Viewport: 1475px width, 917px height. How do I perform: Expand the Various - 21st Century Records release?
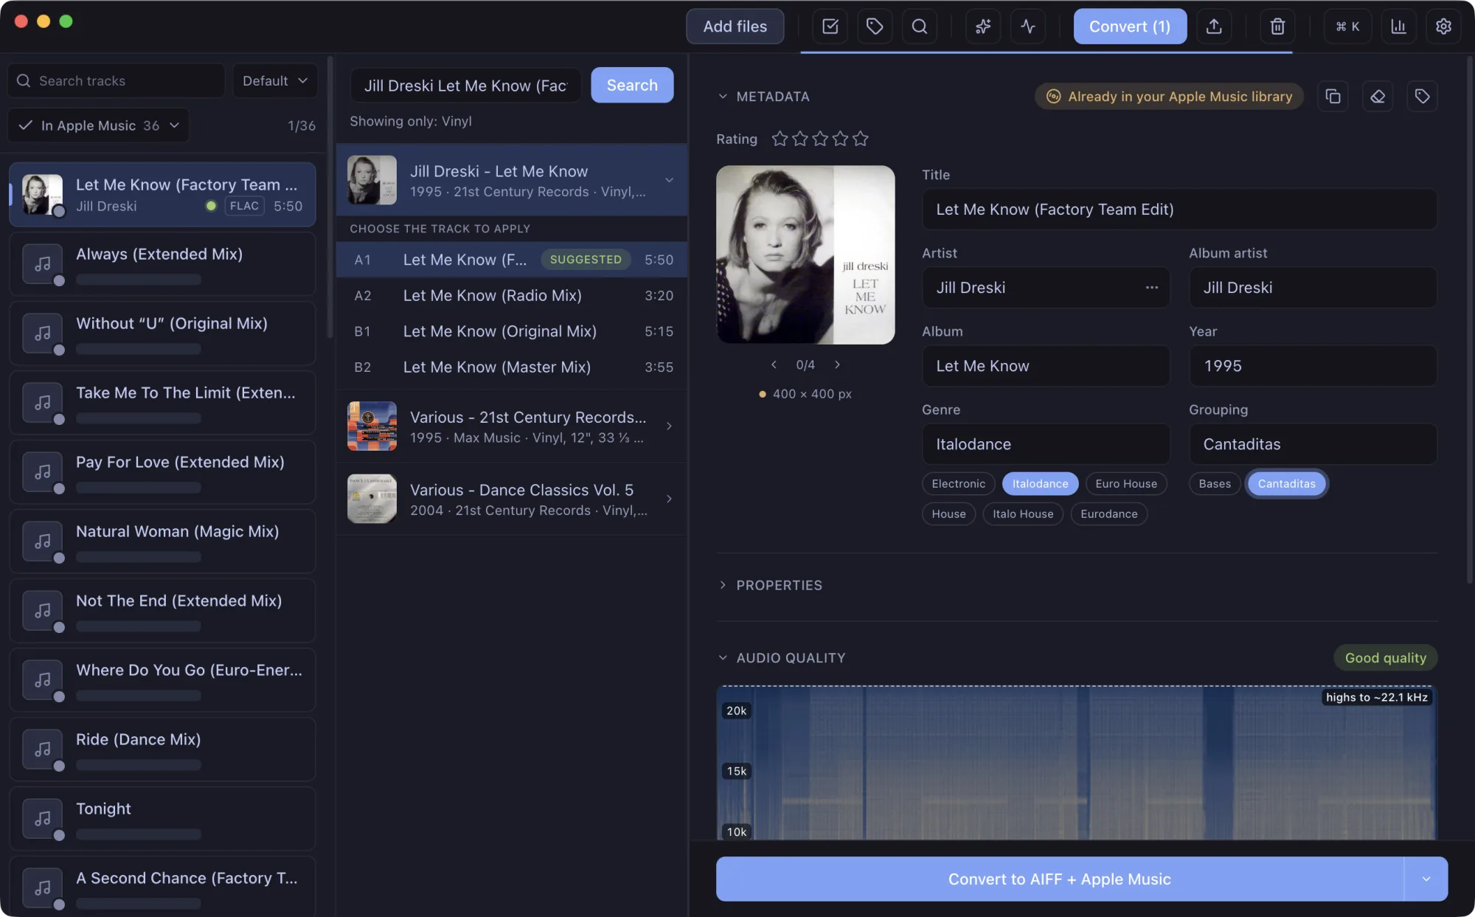click(x=668, y=426)
